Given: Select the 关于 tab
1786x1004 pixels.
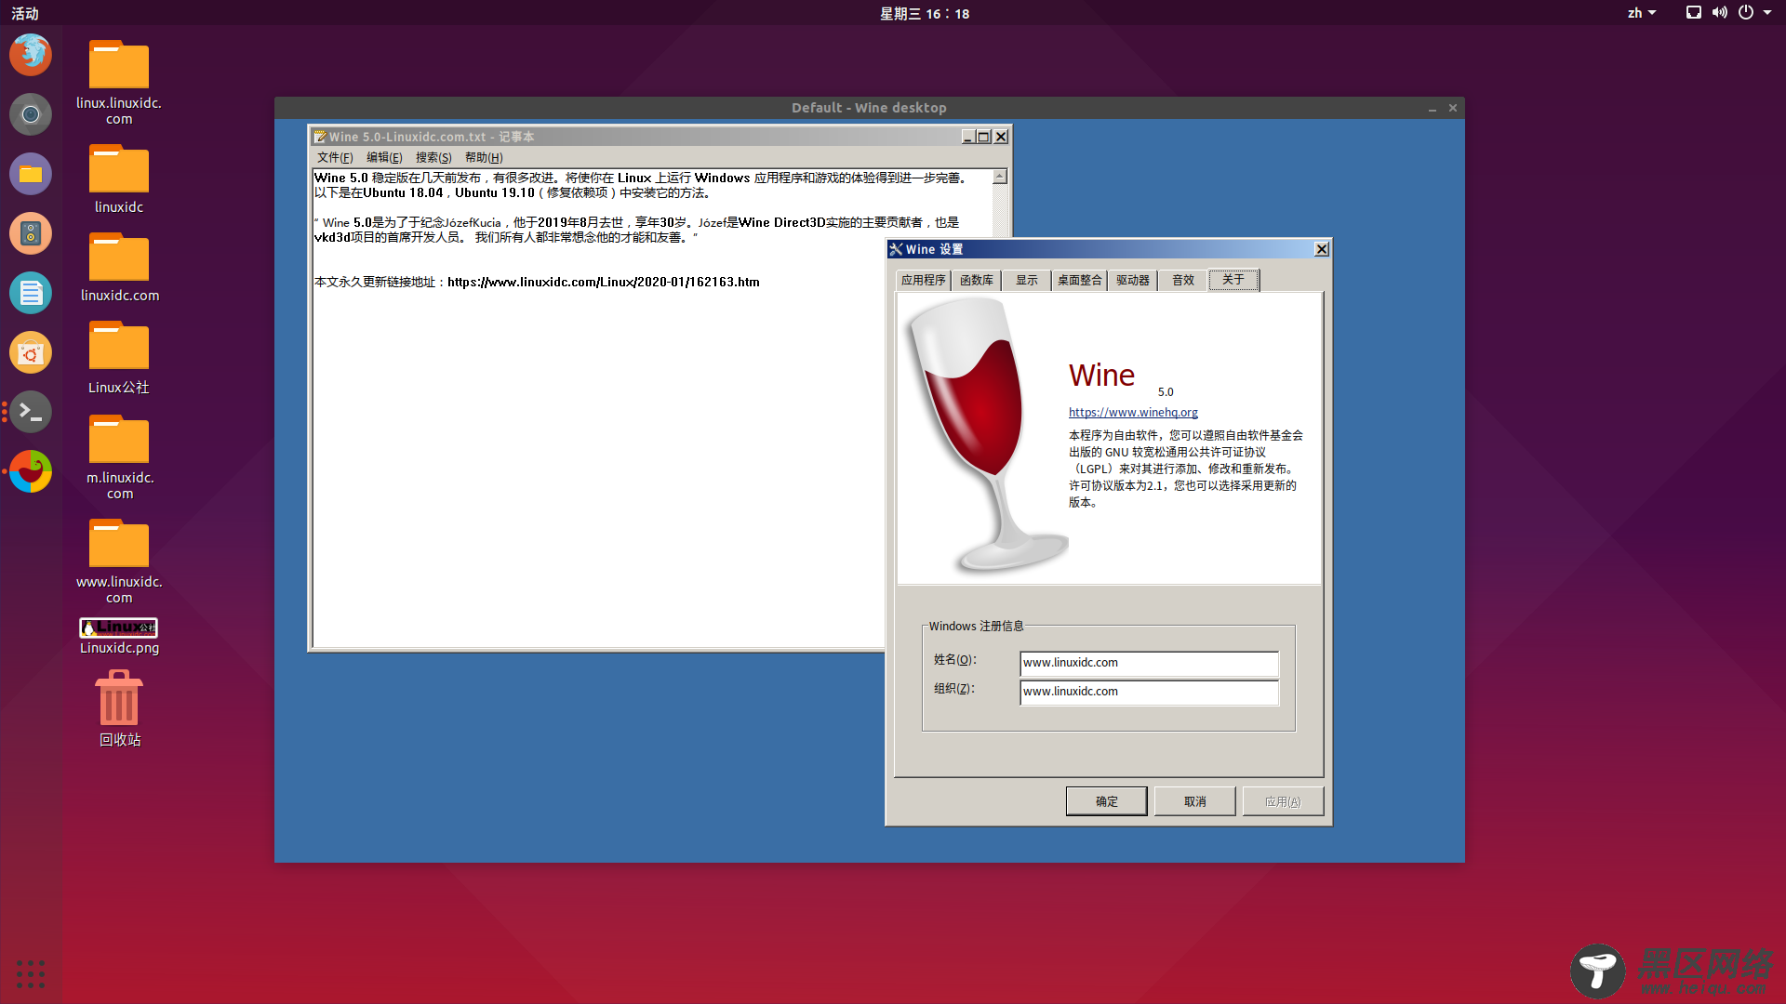Looking at the screenshot, I should pyautogui.click(x=1233, y=279).
